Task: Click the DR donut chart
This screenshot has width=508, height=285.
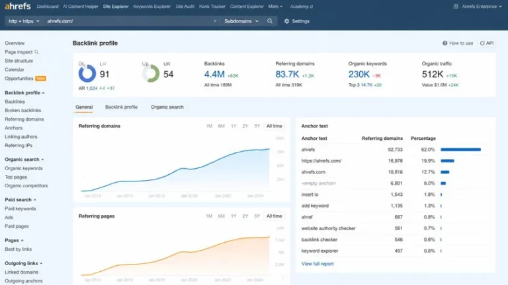Action: tap(87, 74)
